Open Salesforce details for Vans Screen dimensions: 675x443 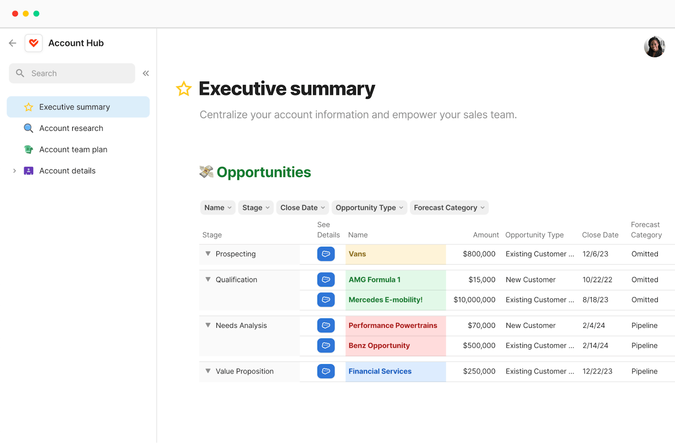click(326, 254)
